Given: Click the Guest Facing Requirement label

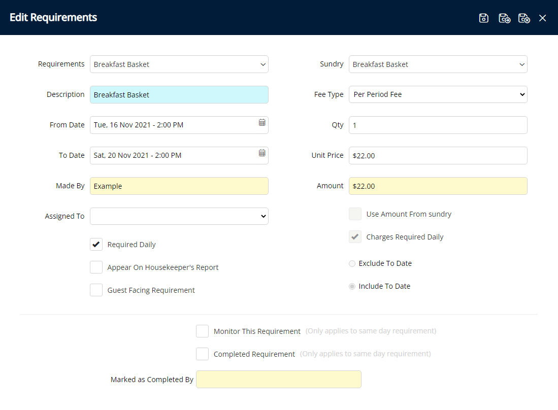Looking at the screenshot, I should click(151, 290).
